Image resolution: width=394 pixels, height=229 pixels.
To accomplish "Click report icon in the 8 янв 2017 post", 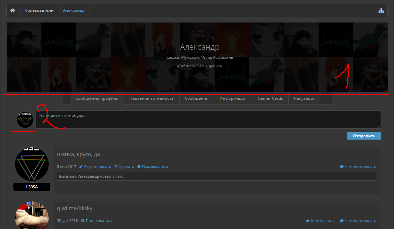I will tap(139, 167).
